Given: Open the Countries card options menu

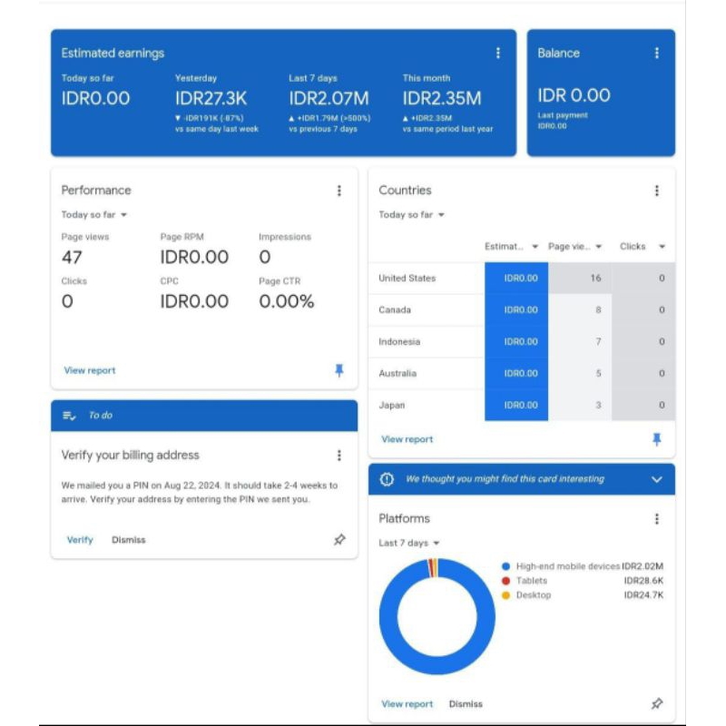Looking at the screenshot, I should pos(658,190).
